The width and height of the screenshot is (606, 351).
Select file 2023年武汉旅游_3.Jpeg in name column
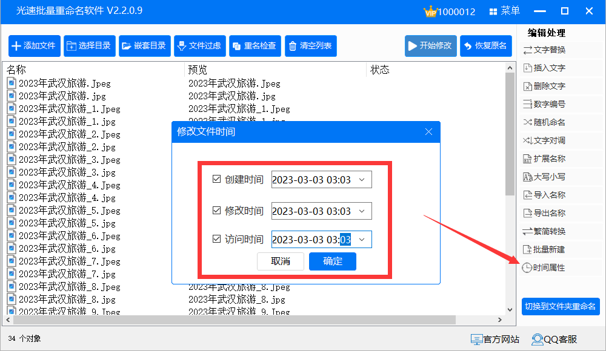(x=70, y=160)
